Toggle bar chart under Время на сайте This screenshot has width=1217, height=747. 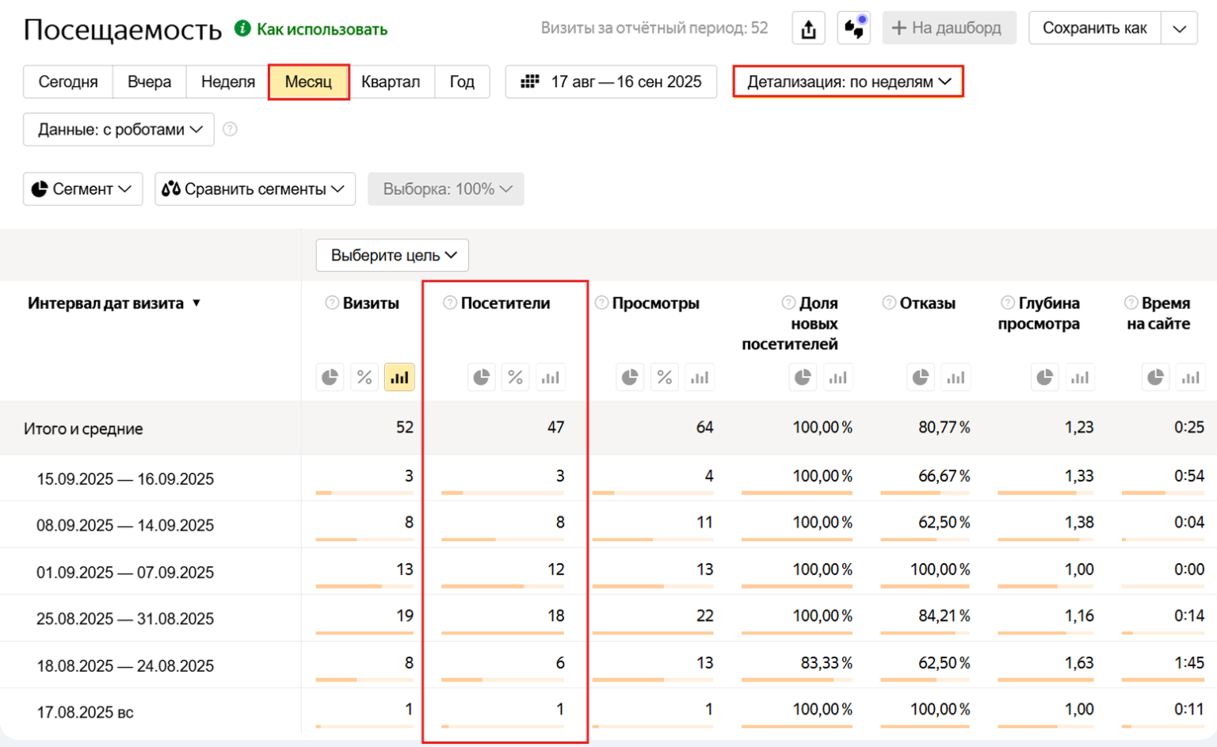click(x=1190, y=377)
